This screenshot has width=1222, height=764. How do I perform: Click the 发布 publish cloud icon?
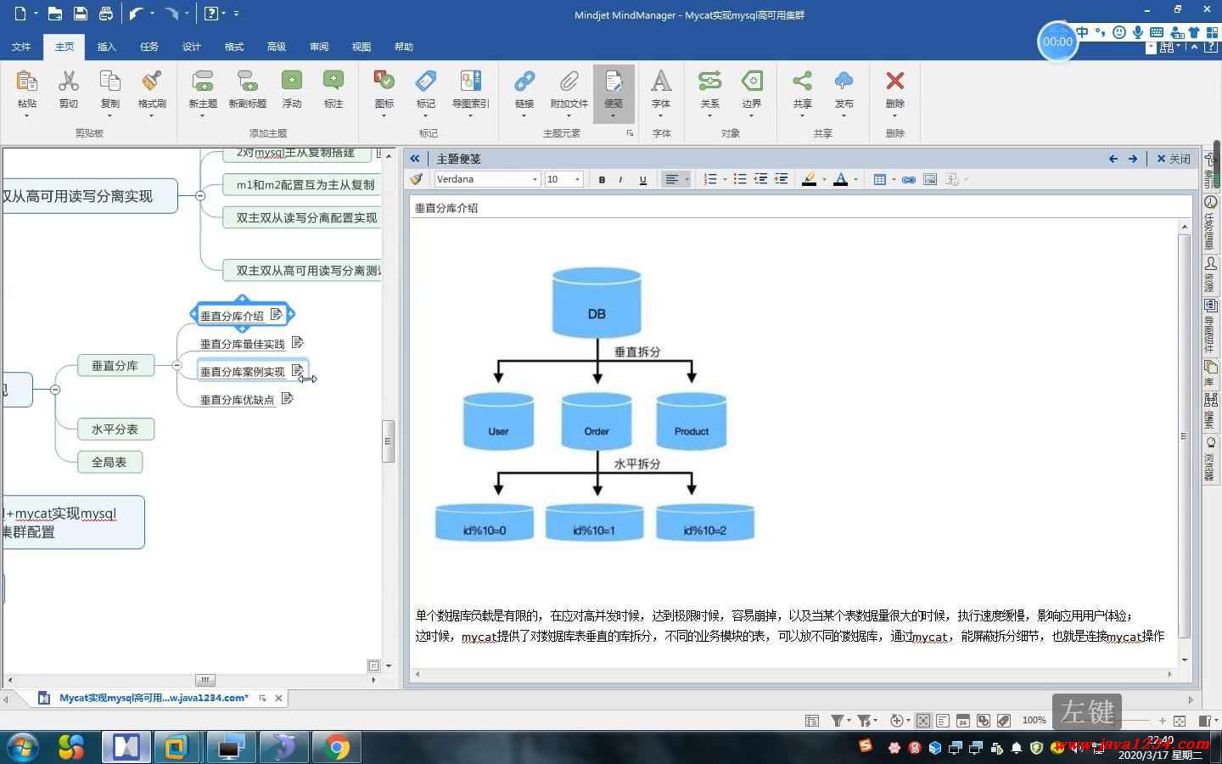tap(844, 81)
